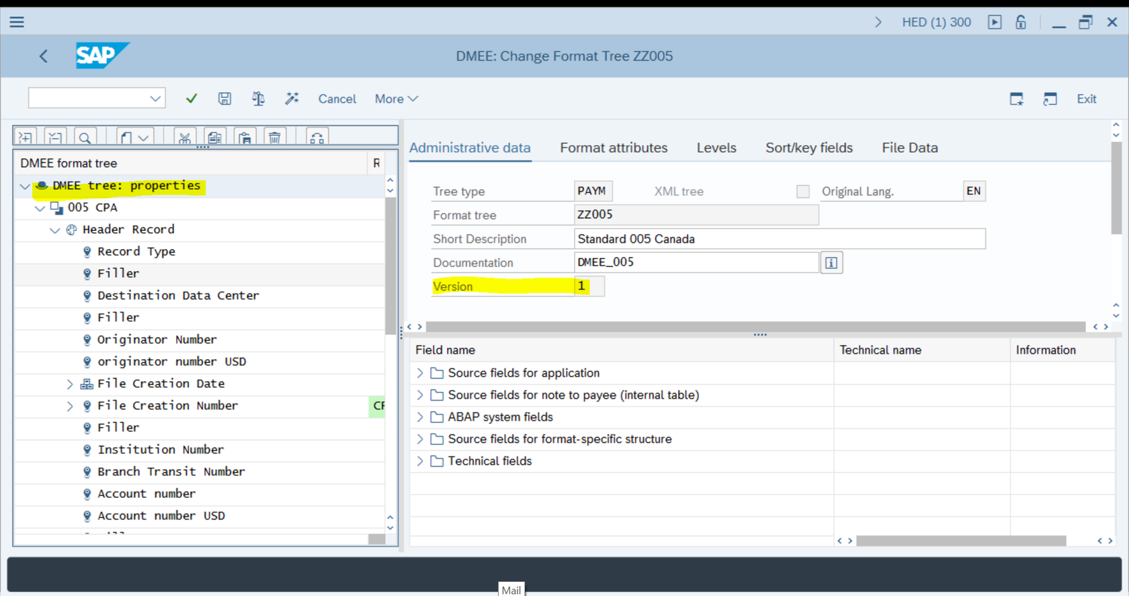Viewport: 1129px width, 596px height.
Task: Select the DMEE tree: properties hat icon
Action: [x=42, y=186]
